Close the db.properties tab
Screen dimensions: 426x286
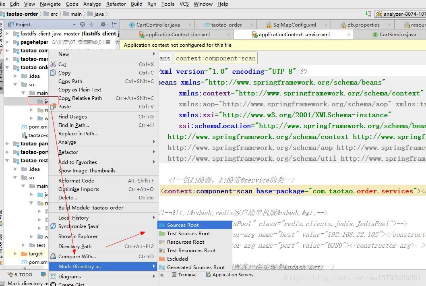[x=390, y=25]
